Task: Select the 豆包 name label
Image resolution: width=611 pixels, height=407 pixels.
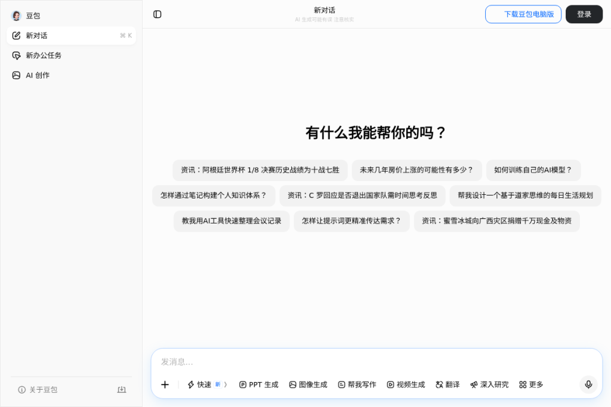Action: pos(33,15)
